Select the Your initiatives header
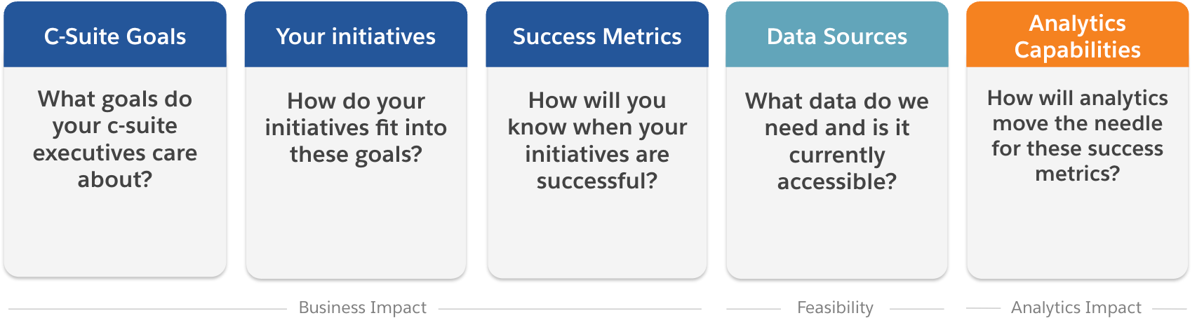This screenshot has width=1197, height=325. pyautogui.click(x=356, y=36)
